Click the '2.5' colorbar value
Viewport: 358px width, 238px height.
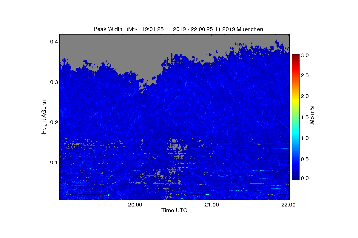pos(305,76)
